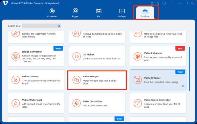The width and height of the screenshot is (197, 124).
Task: Click the Video Merger icon
Action: (77, 80)
